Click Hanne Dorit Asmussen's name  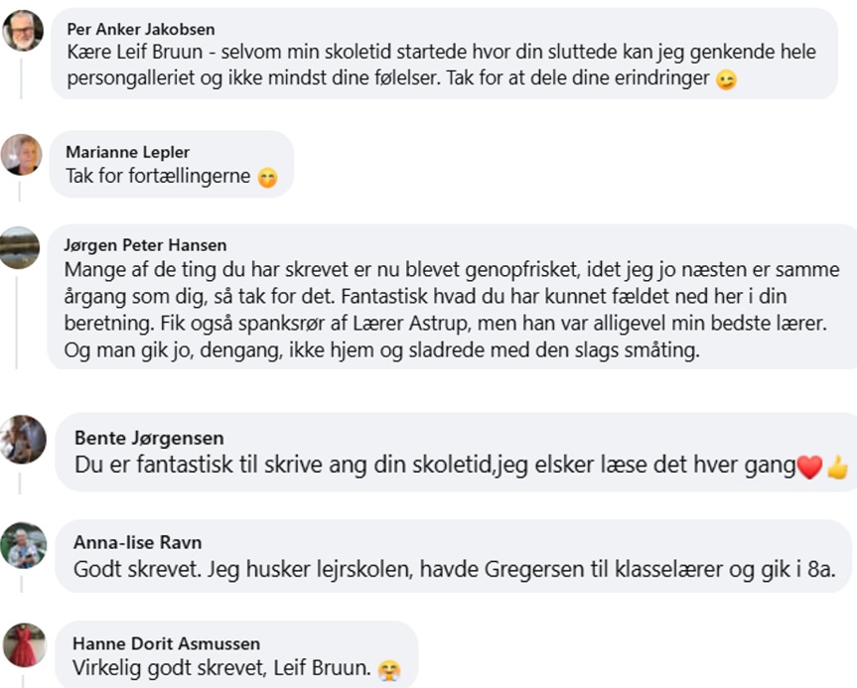click(x=166, y=643)
